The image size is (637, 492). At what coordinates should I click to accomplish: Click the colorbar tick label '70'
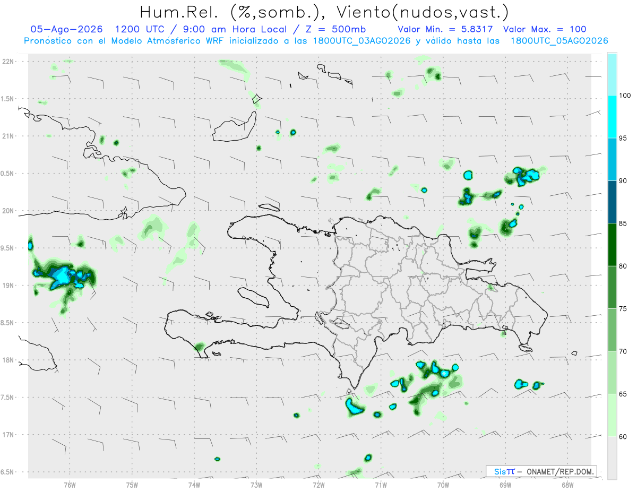coord(623,351)
